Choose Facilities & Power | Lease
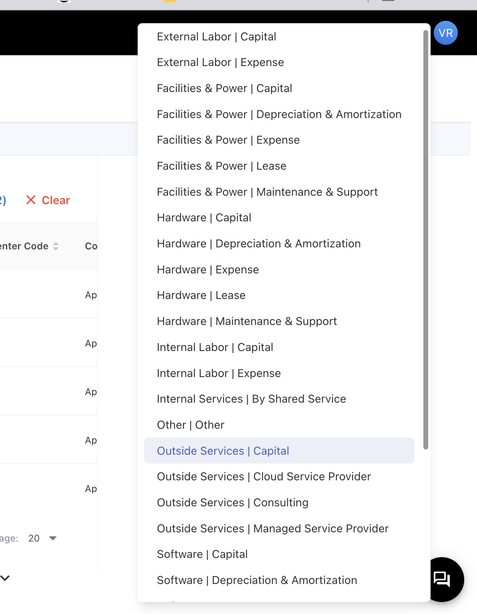Screen dimensions: 477x614 coord(221,166)
